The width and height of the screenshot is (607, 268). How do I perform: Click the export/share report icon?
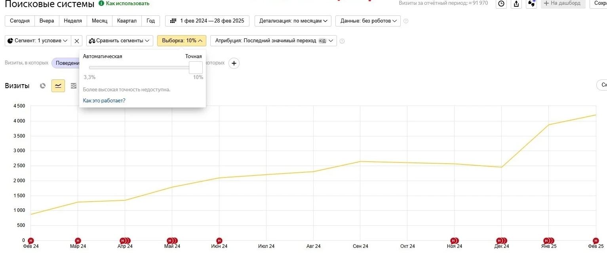coord(516,4)
